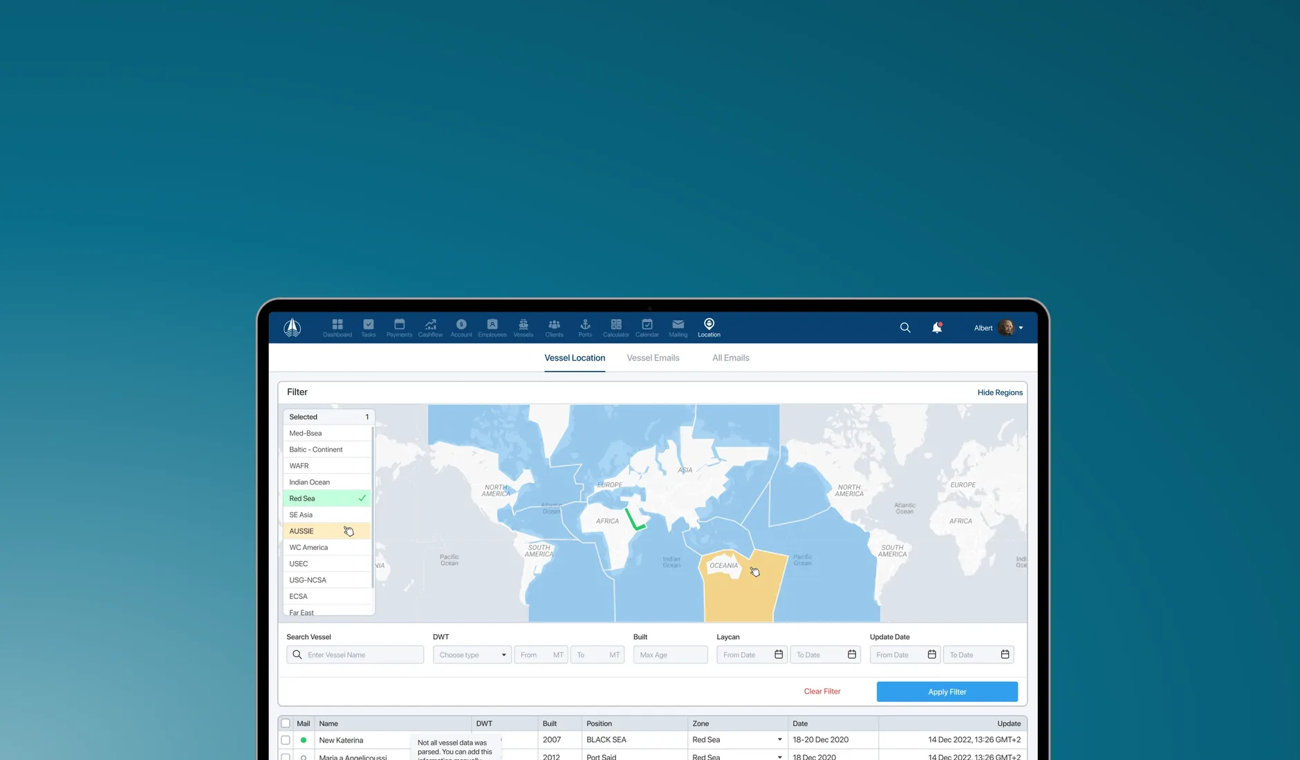Click green mail status dot for New Katerina

tap(304, 740)
